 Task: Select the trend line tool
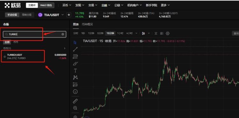tap(75, 49)
